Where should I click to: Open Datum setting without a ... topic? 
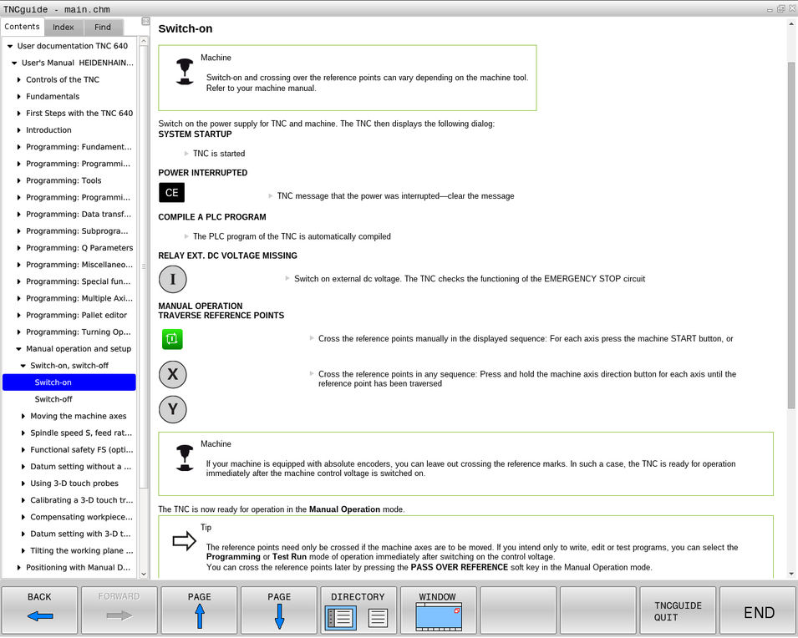point(80,467)
